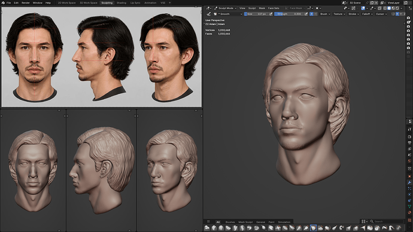Open the Modifiers wrench properties tab

pos(409,182)
